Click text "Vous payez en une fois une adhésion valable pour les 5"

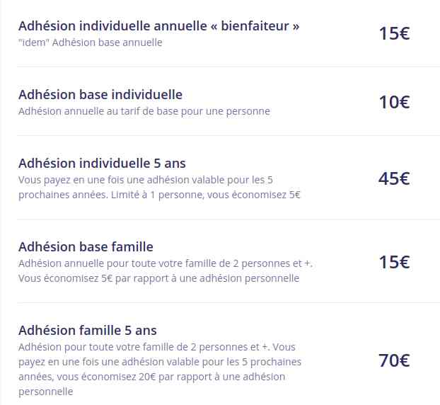click(146, 180)
